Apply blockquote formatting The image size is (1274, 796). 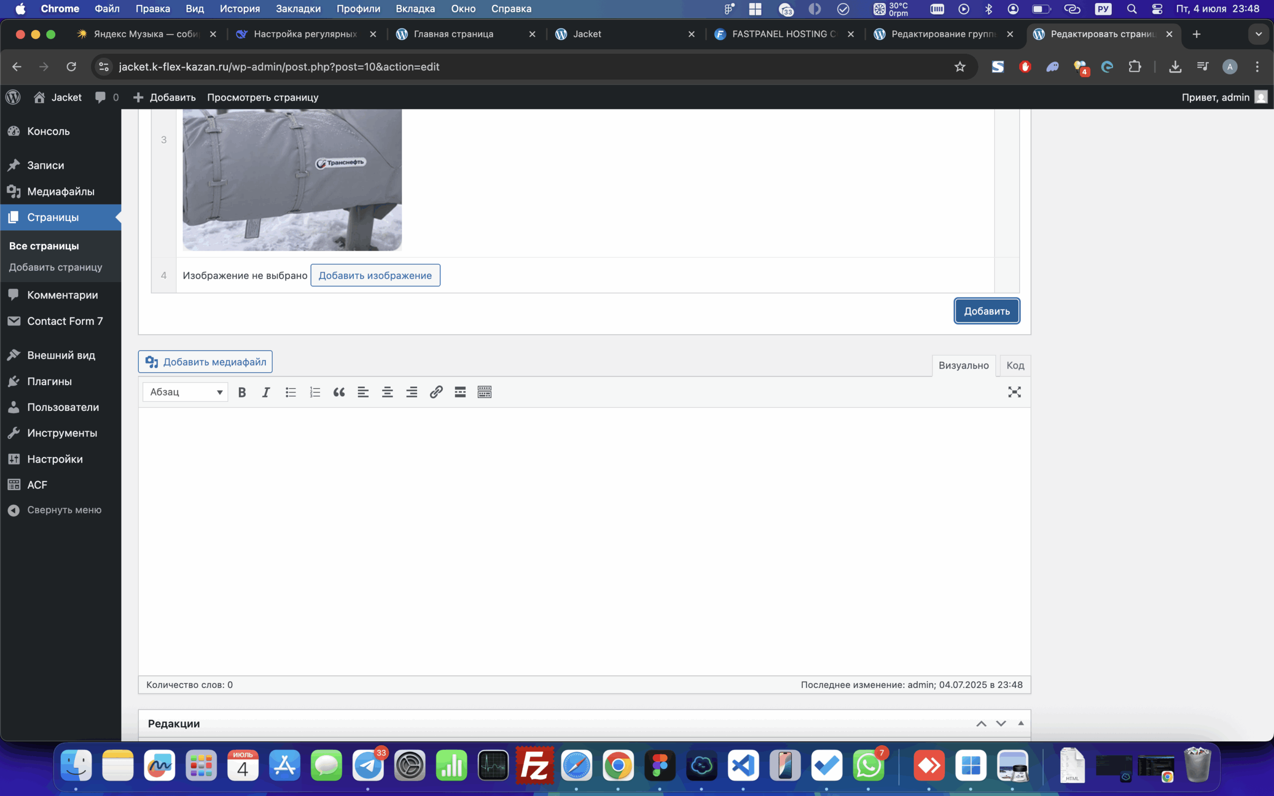tap(339, 392)
